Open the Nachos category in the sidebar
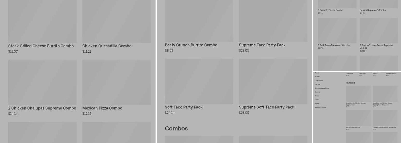401x143 pixels. point(318,84)
